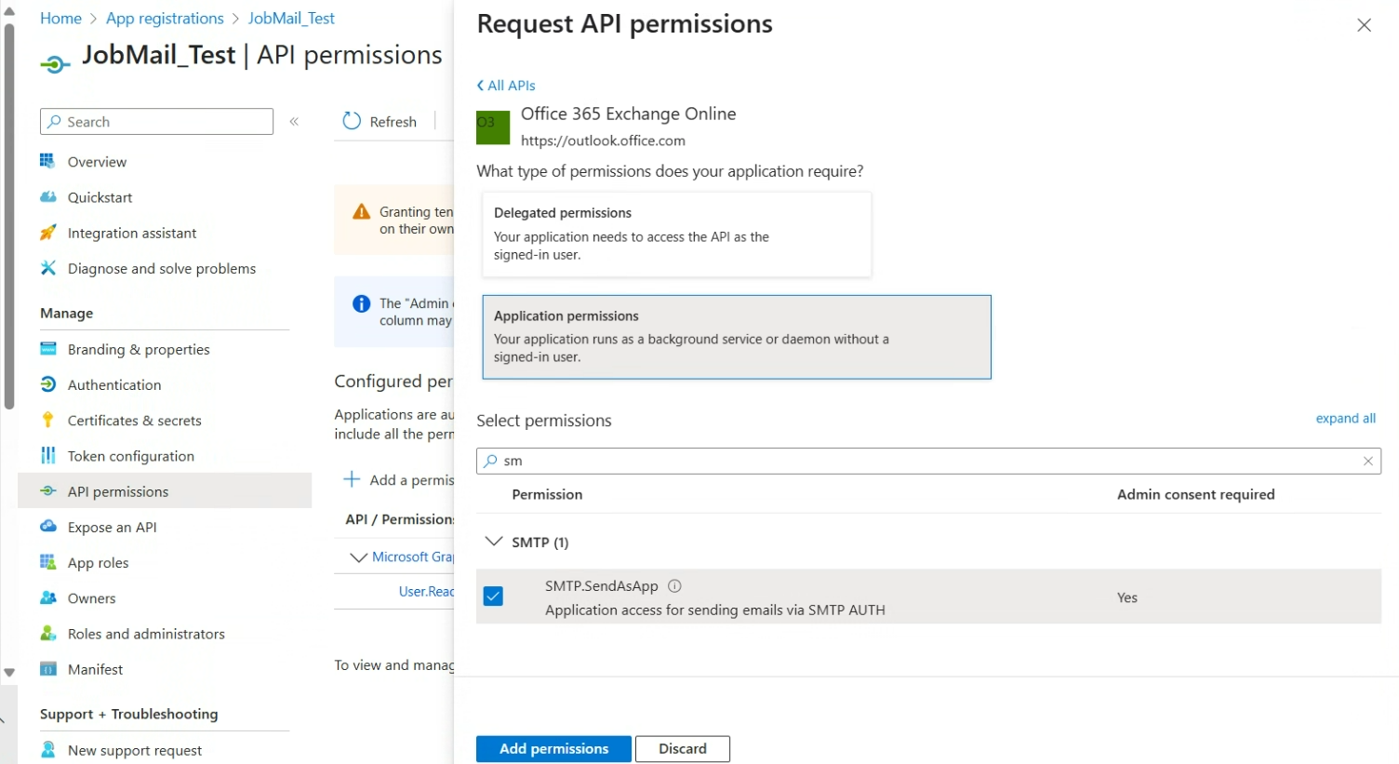
Task: Go back to All APIs
Action: point(506,86)
